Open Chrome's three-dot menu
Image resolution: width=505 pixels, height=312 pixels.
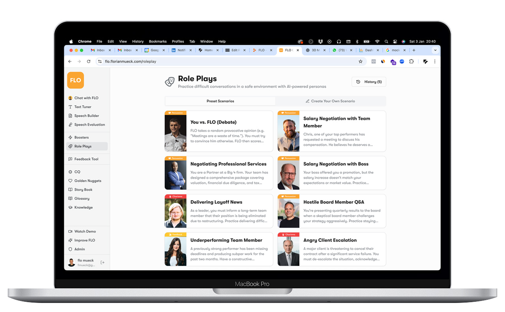(x=435, y=61)
